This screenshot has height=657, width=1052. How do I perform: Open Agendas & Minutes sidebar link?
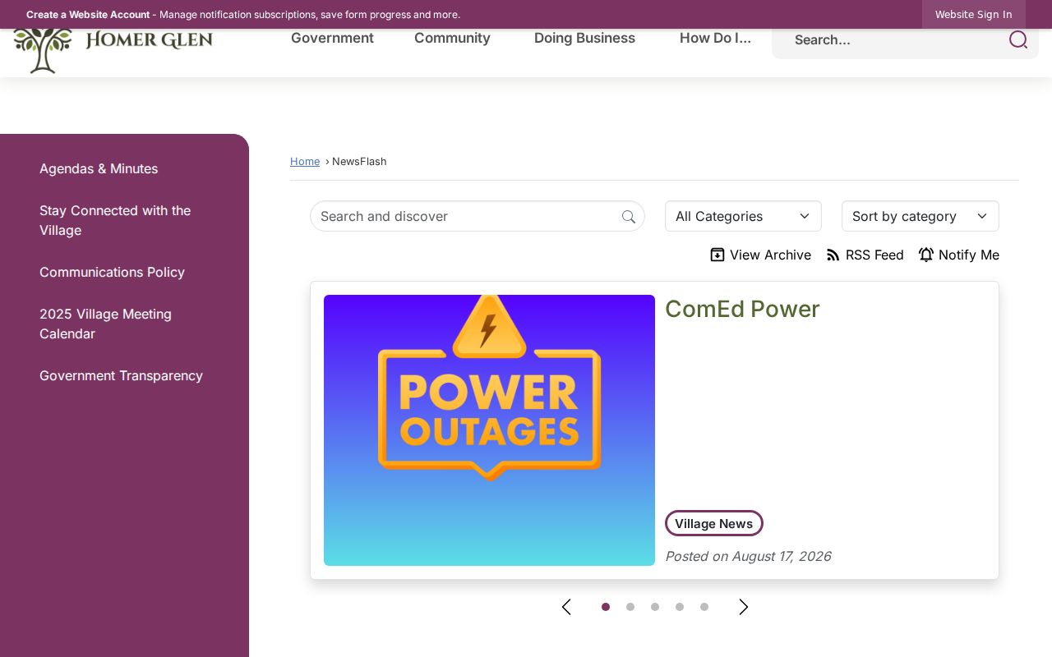point(99,168)
